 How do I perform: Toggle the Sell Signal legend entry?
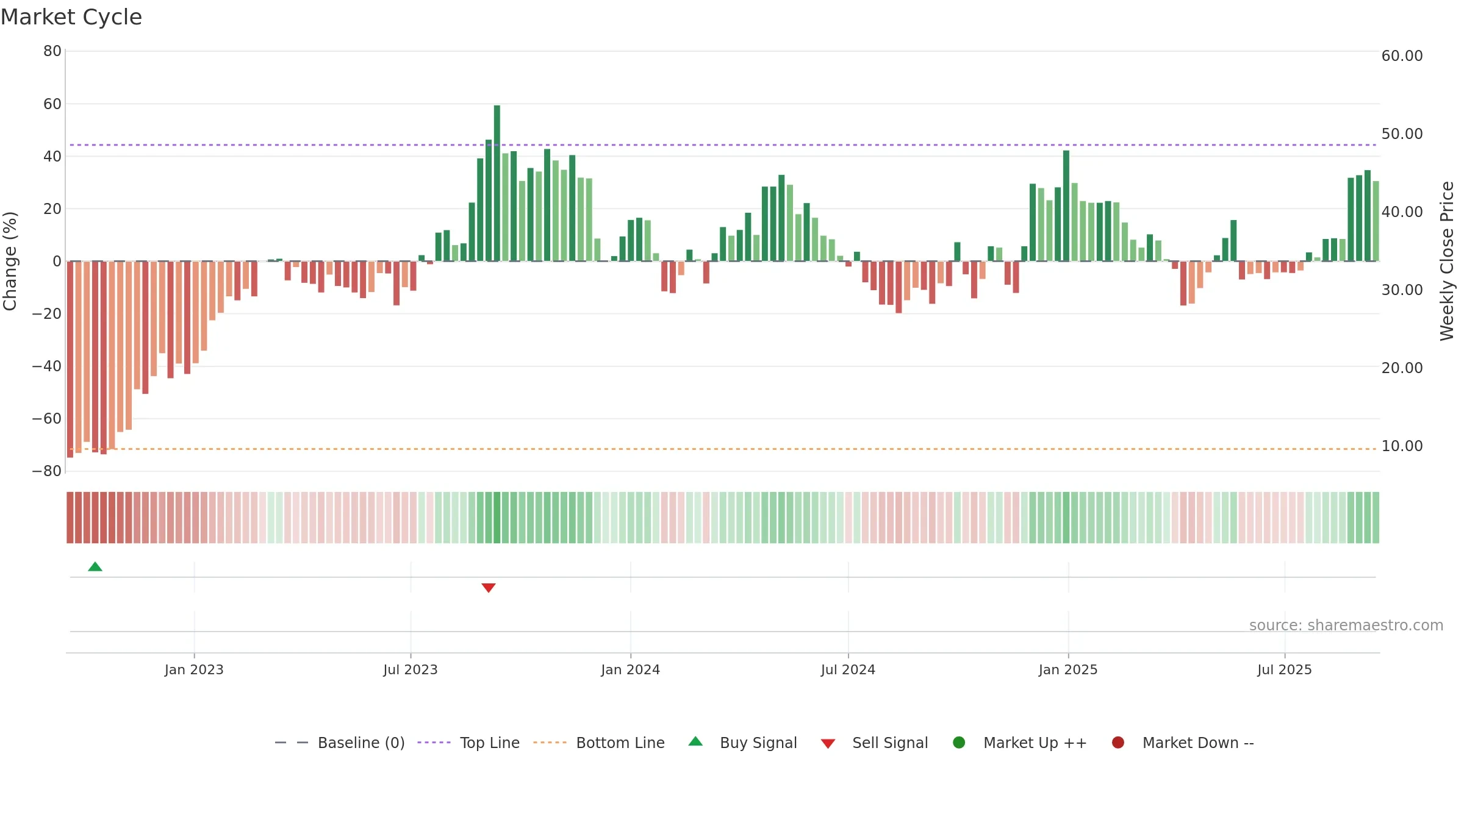pos(874,743)
